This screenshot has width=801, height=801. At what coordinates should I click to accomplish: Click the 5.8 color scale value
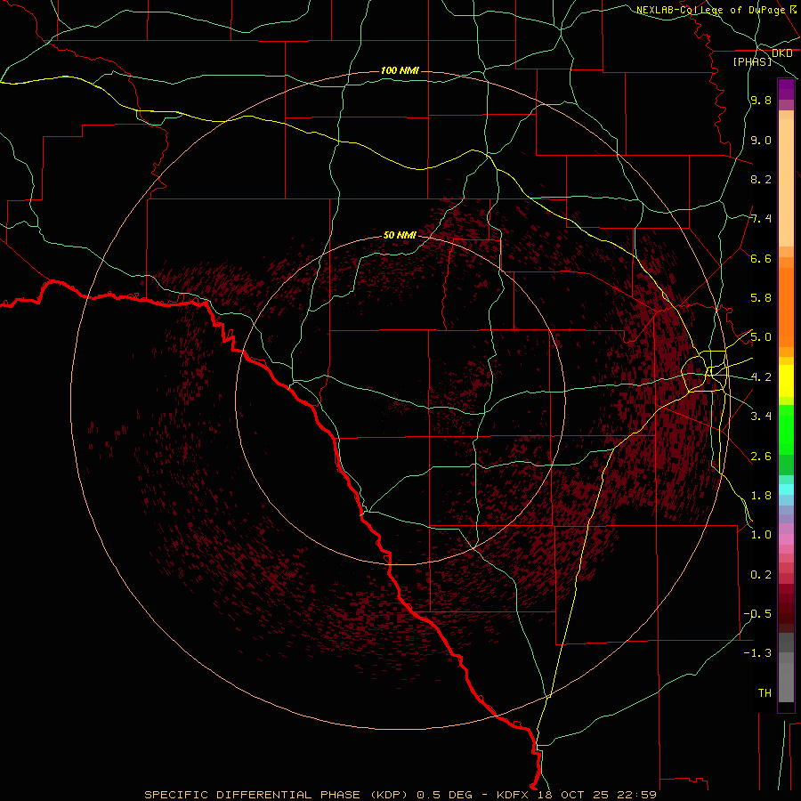(761, 298)
